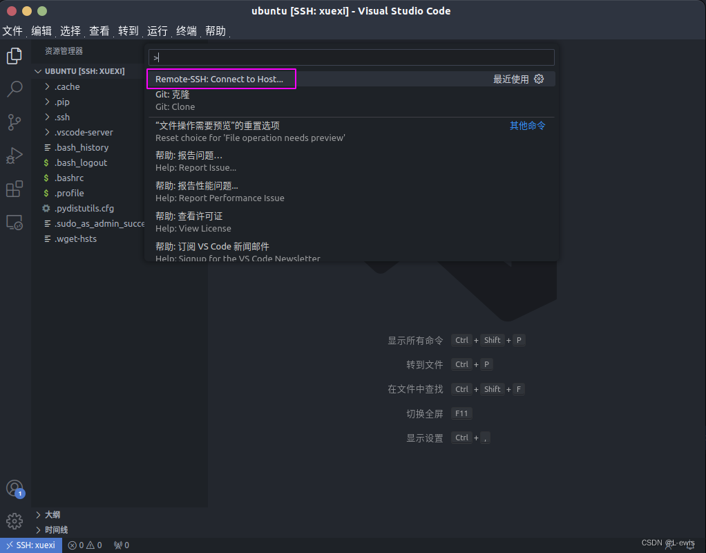Click the 其他命令 link
This screenshot has width=706, height=553.
(x=527, y=125)
